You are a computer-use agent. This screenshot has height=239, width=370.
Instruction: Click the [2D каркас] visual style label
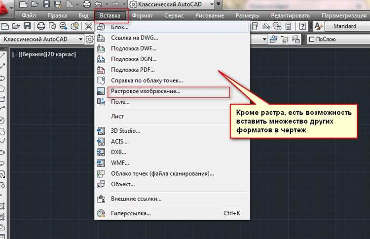[61, 54]
